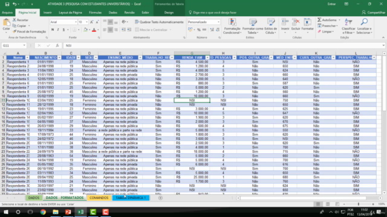Image resolution: width=387 pixels, height=217 pixels.
Task: Open filter dropdown for ENSINO MÉDIO column
Action: pos(140,58)
